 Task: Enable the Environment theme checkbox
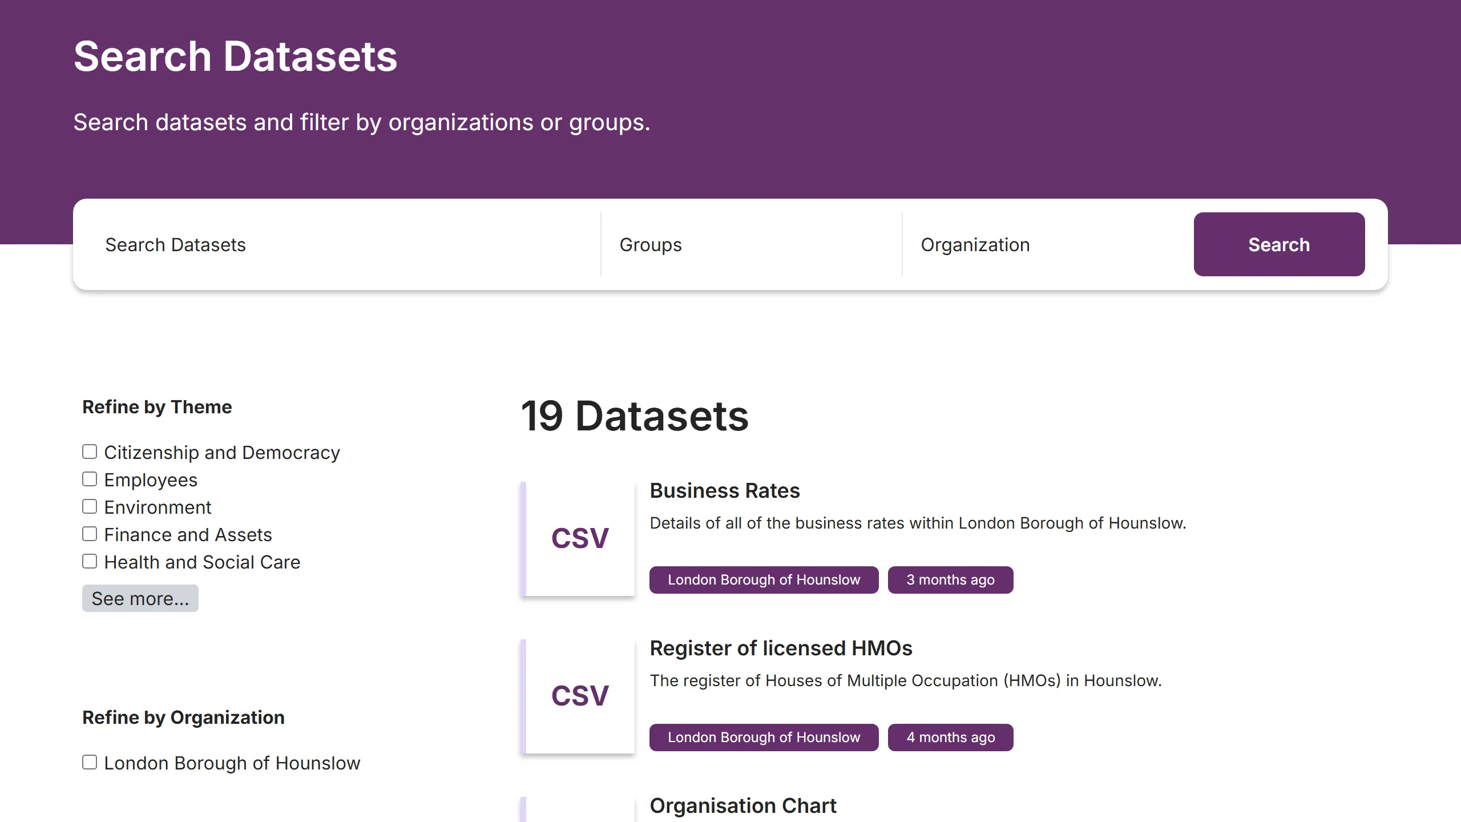(90, 506)
